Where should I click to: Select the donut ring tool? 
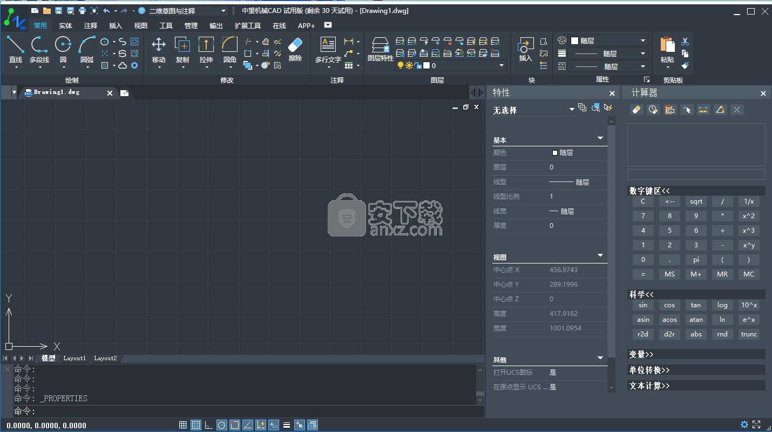pyautogui.click(x=134, y=65)
